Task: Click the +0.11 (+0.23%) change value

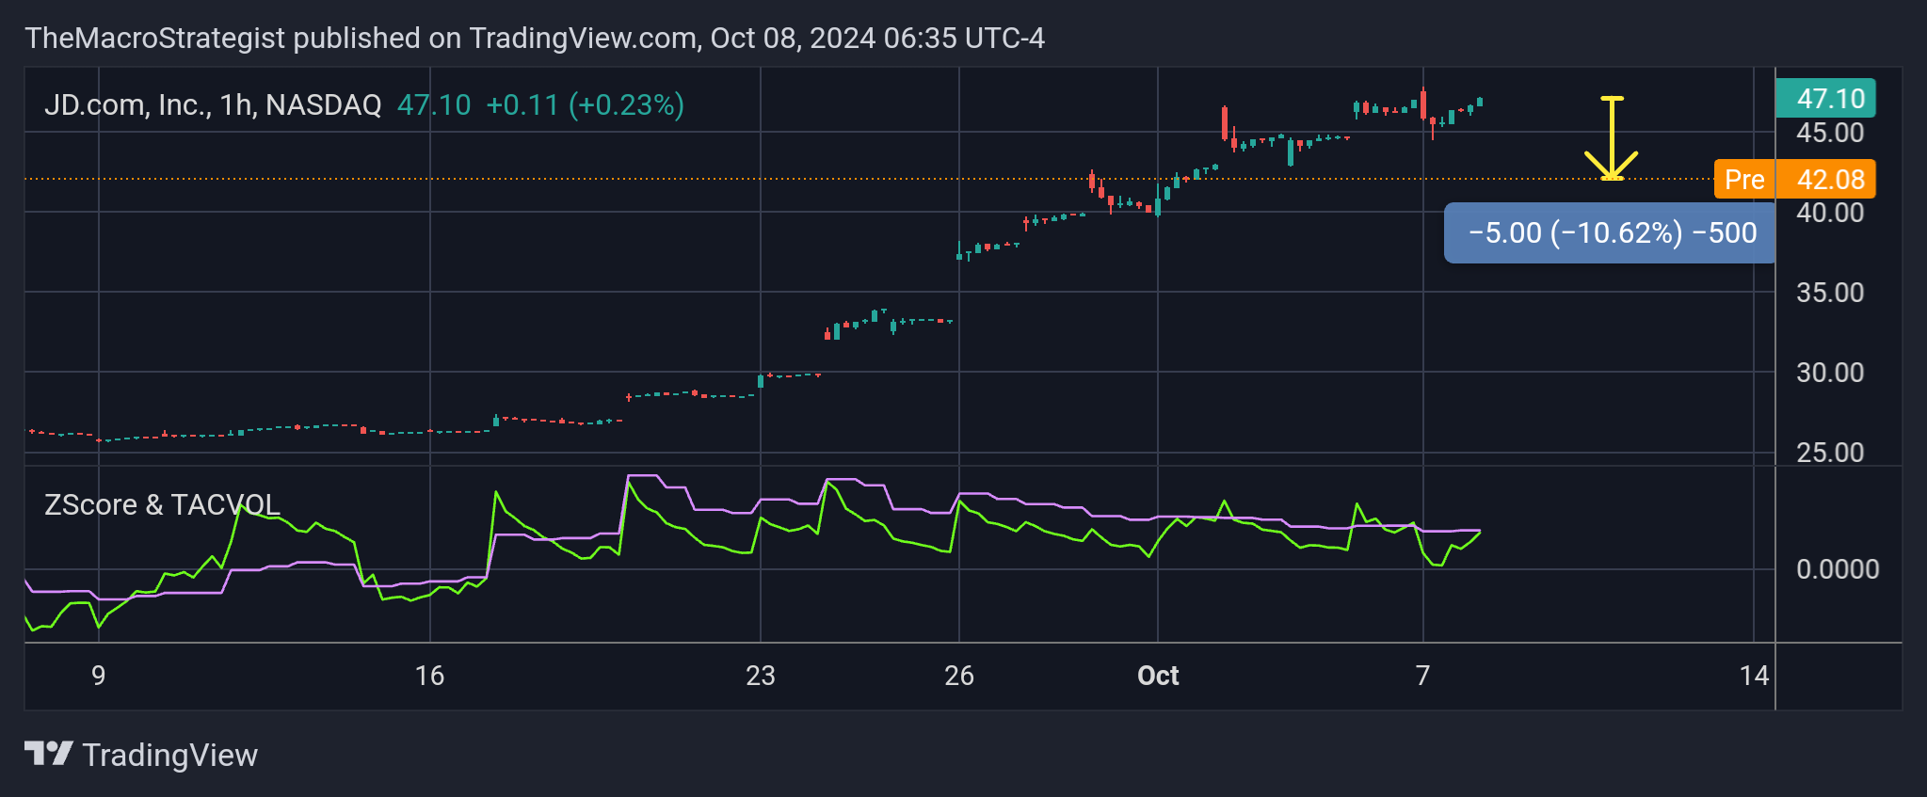Action: (585, 104)
